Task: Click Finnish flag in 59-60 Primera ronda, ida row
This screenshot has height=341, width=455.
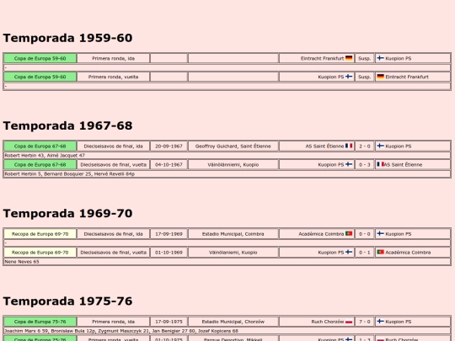Action: click(380, 58)
